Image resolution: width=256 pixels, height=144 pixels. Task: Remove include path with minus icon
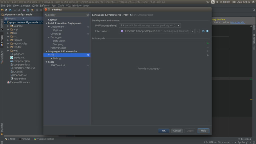click(x=208, y=47)
